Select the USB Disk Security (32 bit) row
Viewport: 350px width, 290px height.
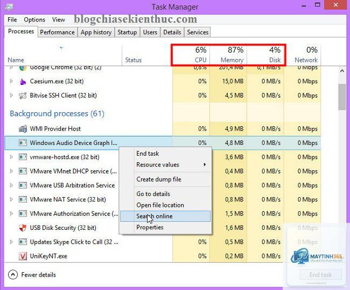pyautogui.click(x=163, y=228)
